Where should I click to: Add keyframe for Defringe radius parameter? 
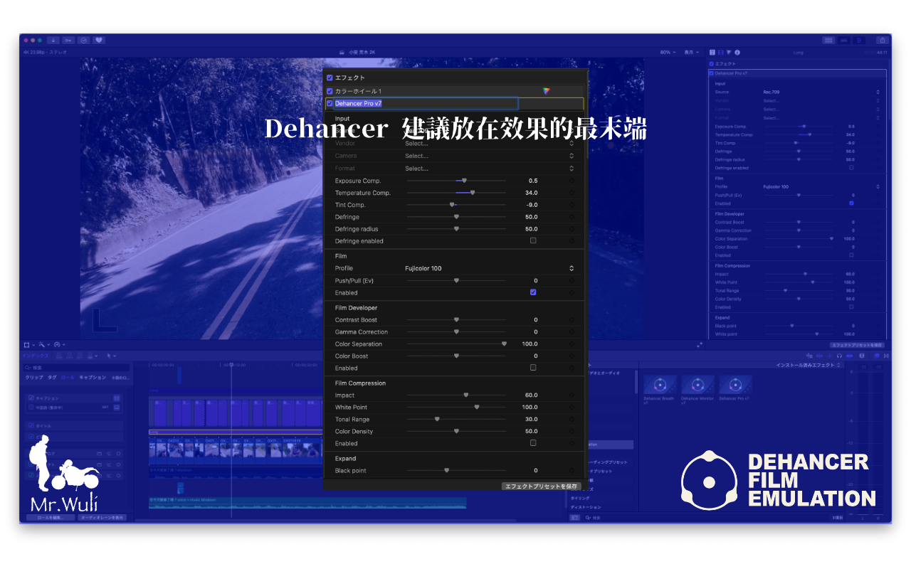tap(572, 229)
